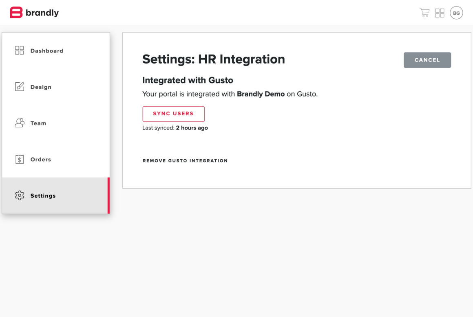Click the Sync Users button

(173, 114)
